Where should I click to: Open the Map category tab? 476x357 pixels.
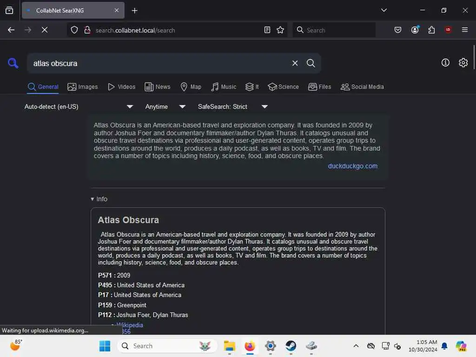pyautogui.click(x=191, y=87)
